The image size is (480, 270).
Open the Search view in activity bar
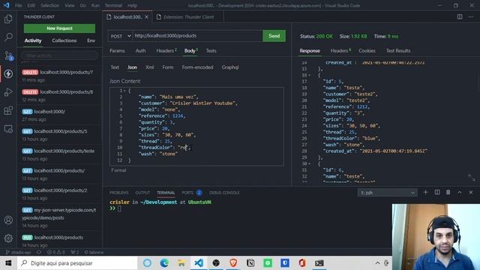pos(8,37)
